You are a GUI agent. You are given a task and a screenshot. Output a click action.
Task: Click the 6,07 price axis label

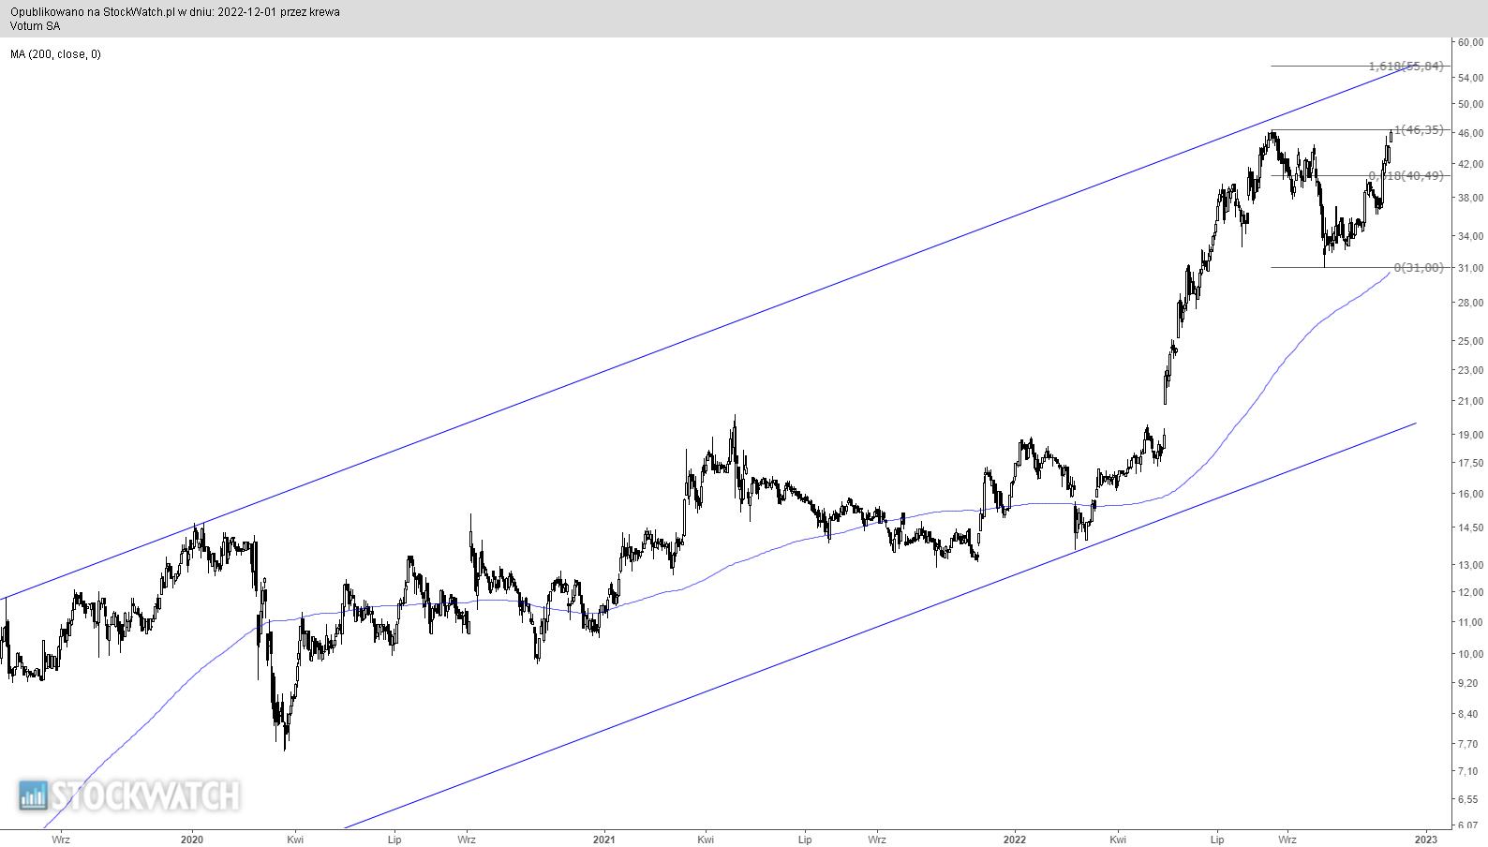click(1468, 825)
